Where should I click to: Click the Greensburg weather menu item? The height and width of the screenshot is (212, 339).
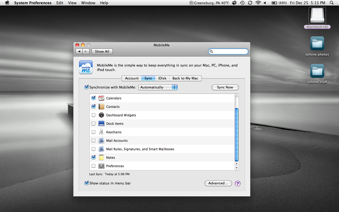coord(209,3)
